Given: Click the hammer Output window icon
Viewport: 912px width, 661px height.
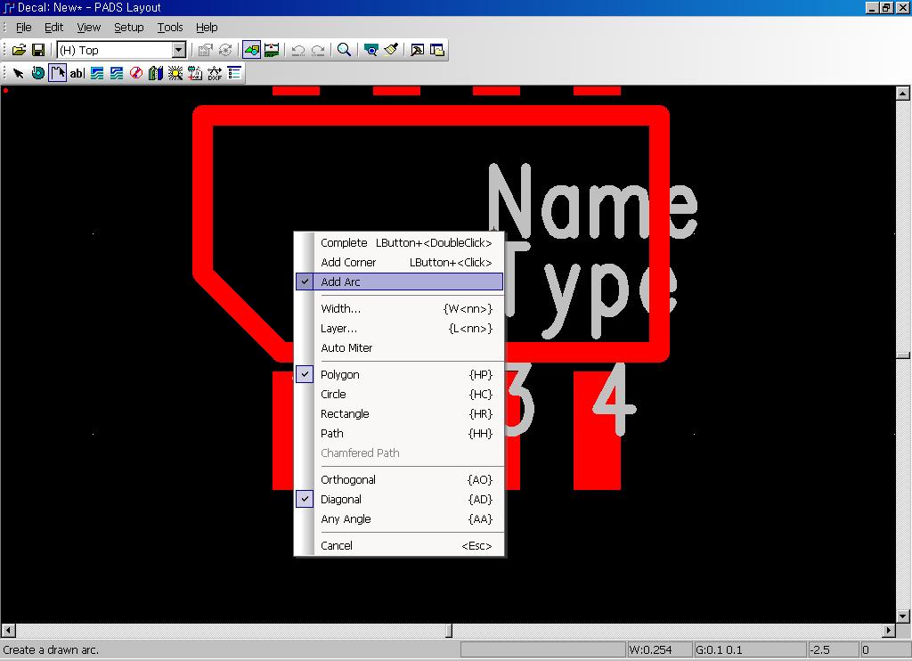Looking at the screenshot, I should pos(417,50).
